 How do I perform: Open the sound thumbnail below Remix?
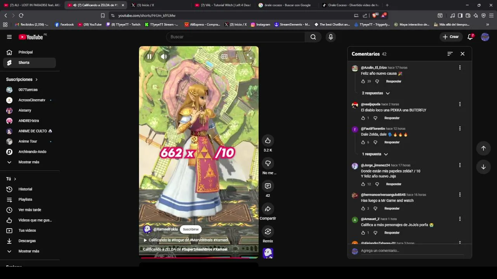[x=268, y=253]
